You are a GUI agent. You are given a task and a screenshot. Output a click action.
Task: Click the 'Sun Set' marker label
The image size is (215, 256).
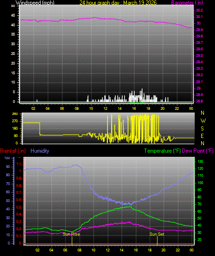pos(157,234)
